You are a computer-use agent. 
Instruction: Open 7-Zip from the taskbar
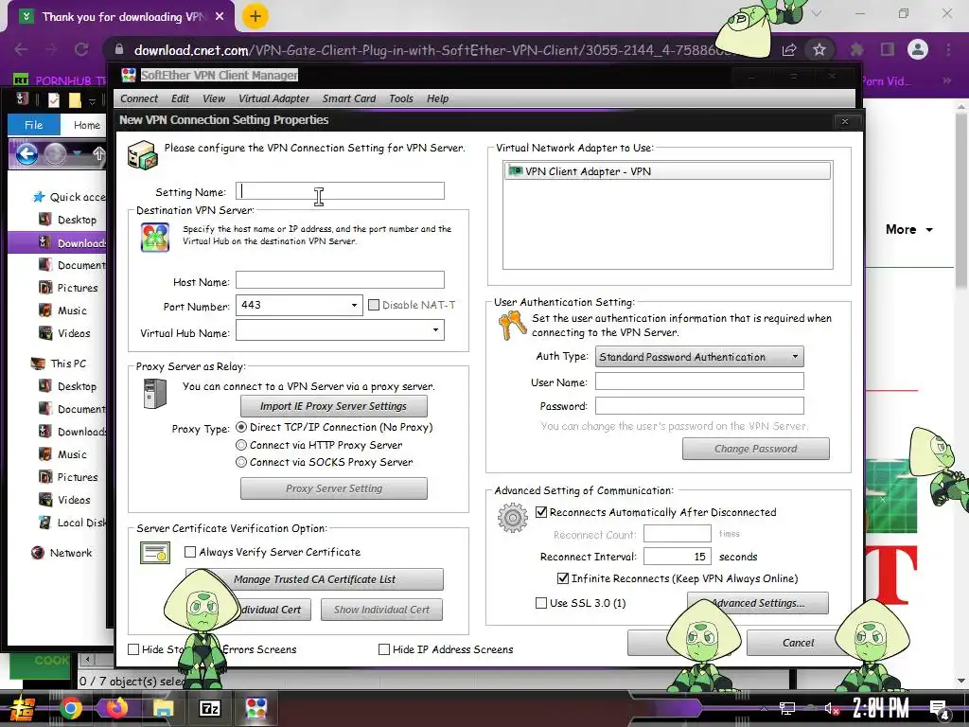(x=209, y=708)
